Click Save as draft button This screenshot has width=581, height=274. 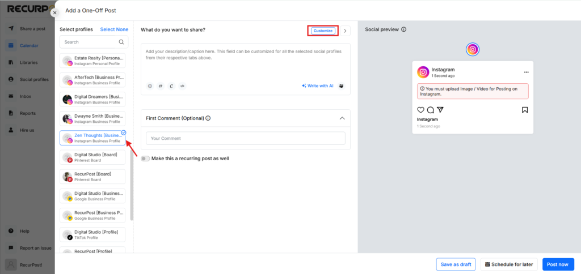pyautogui.click(x=456, y=264)
